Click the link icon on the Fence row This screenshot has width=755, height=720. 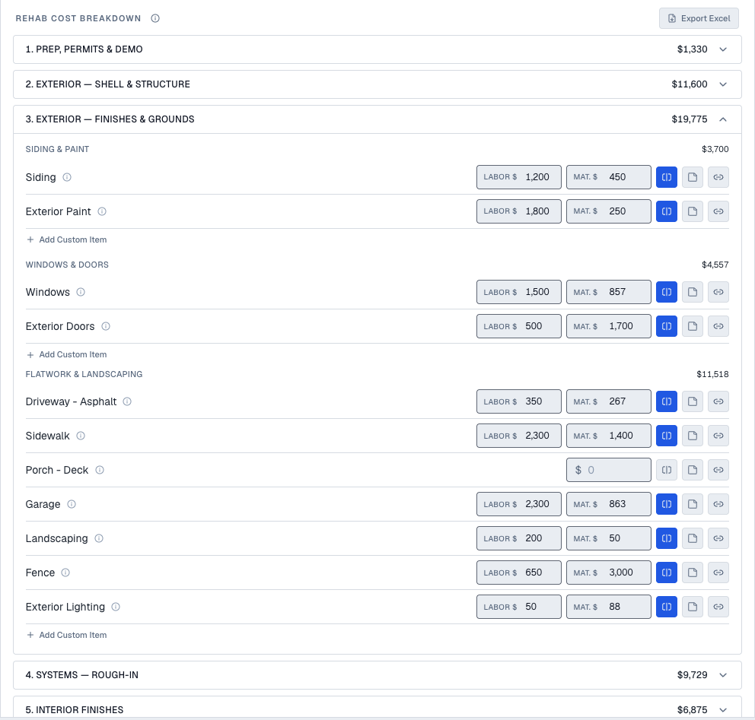click(x=718, y=573)
